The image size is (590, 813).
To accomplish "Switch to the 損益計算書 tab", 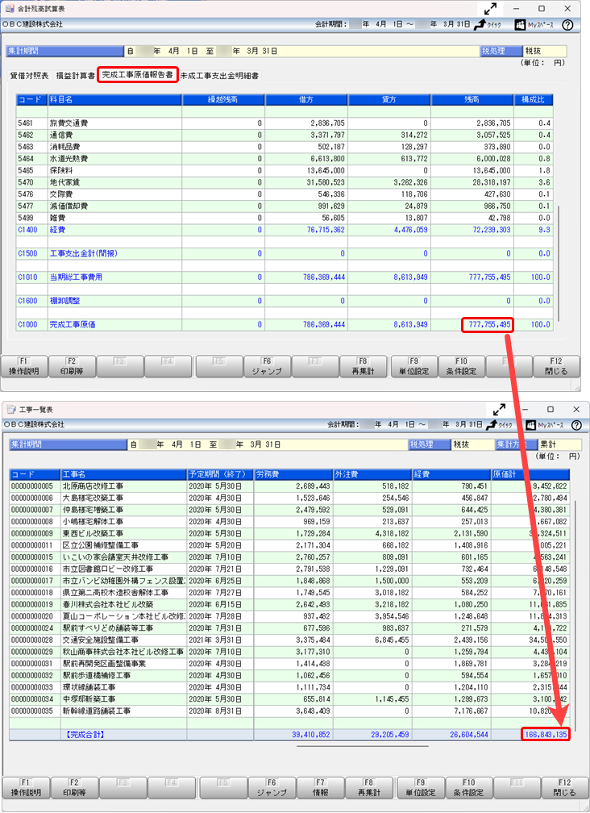I will point(75,76).
